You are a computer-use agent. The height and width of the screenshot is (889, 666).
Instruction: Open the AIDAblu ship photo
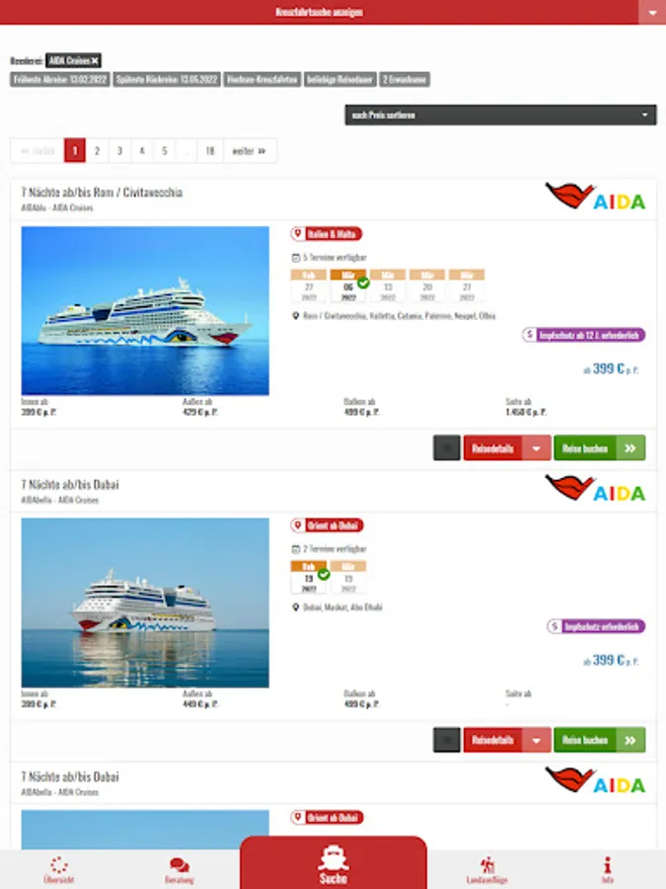coord(145,311)
